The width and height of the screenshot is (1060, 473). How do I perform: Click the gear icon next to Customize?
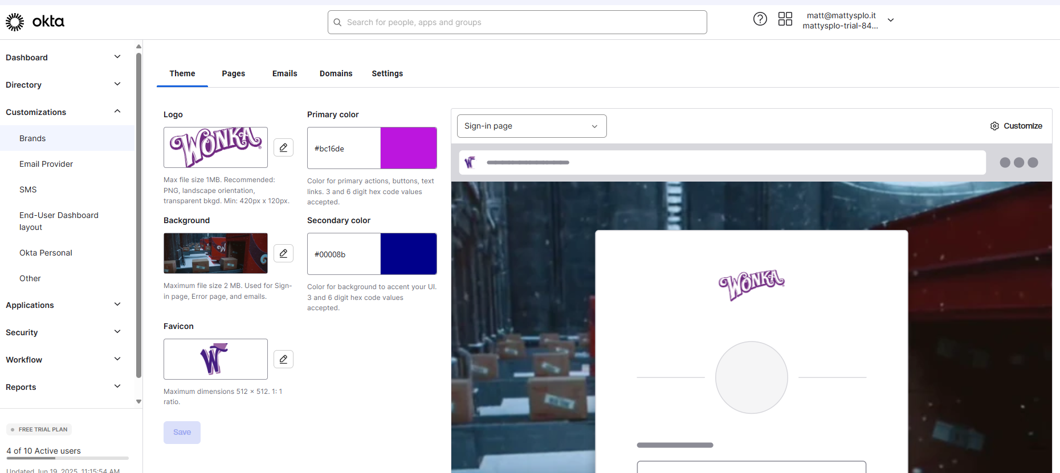coord(994,126)
